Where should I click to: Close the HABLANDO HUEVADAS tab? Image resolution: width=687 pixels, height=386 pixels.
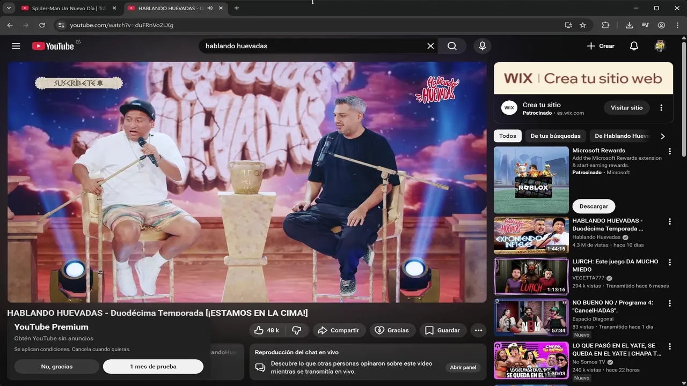click(221, 8)
